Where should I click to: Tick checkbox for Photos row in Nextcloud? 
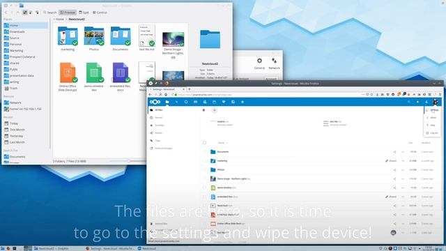204,170
